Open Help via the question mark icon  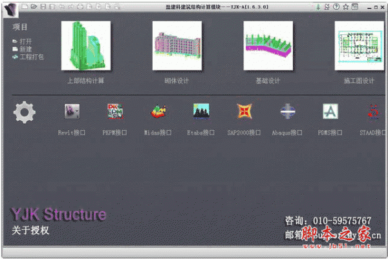pyautogui.click(x=336, y=7)
